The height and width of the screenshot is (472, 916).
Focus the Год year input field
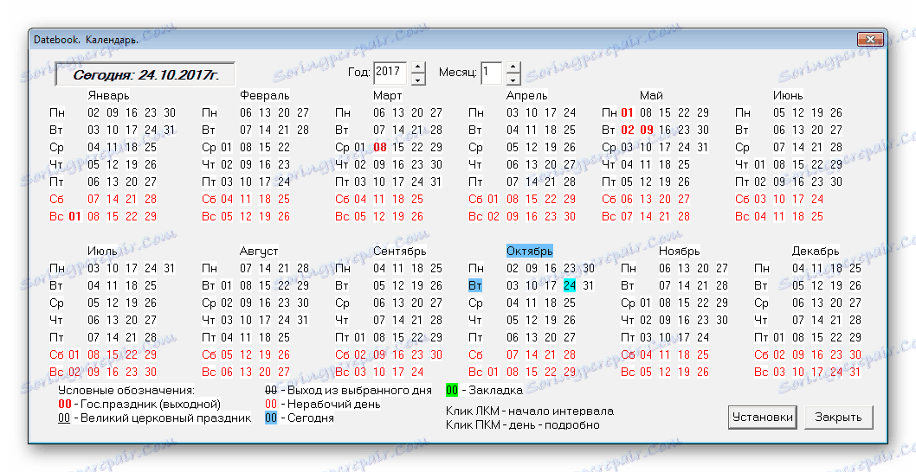[x=390, y=73]
